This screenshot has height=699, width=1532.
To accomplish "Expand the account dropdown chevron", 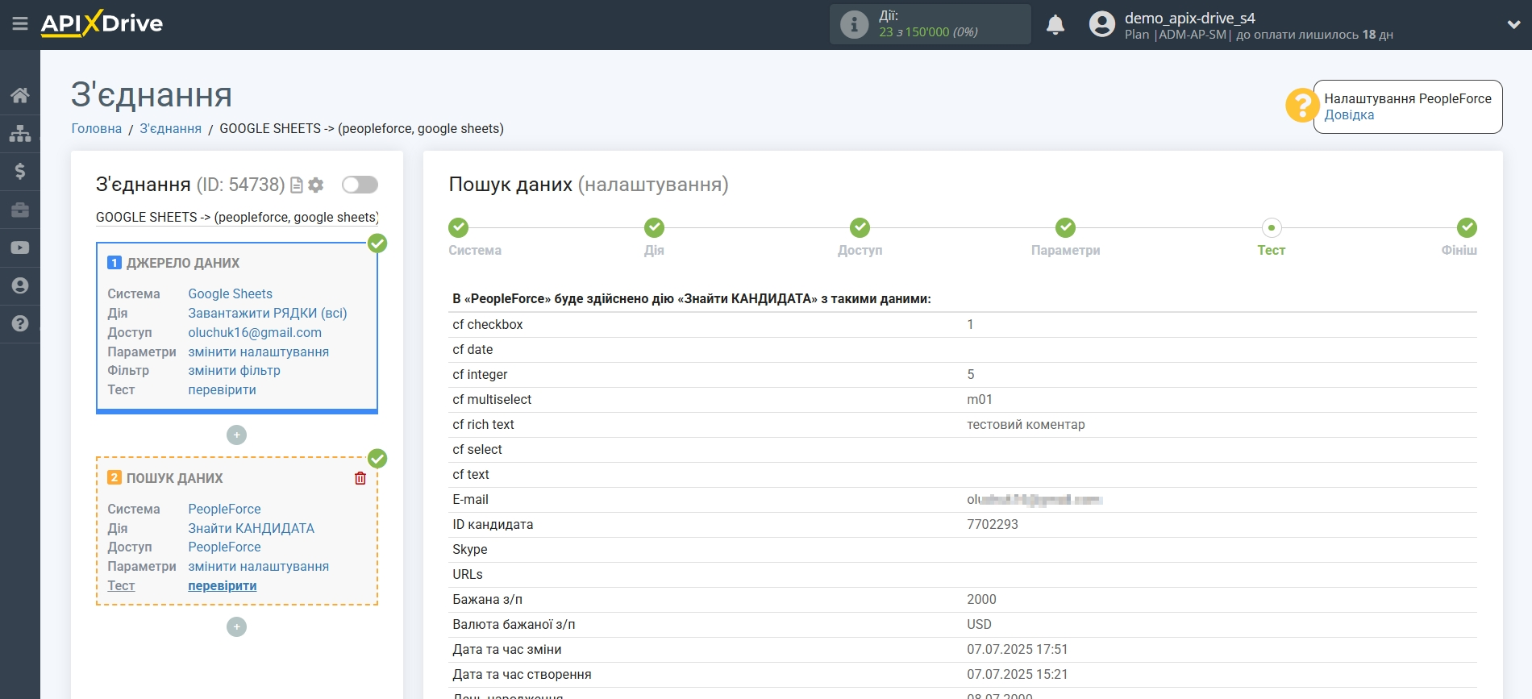I will coord(1513,25).
